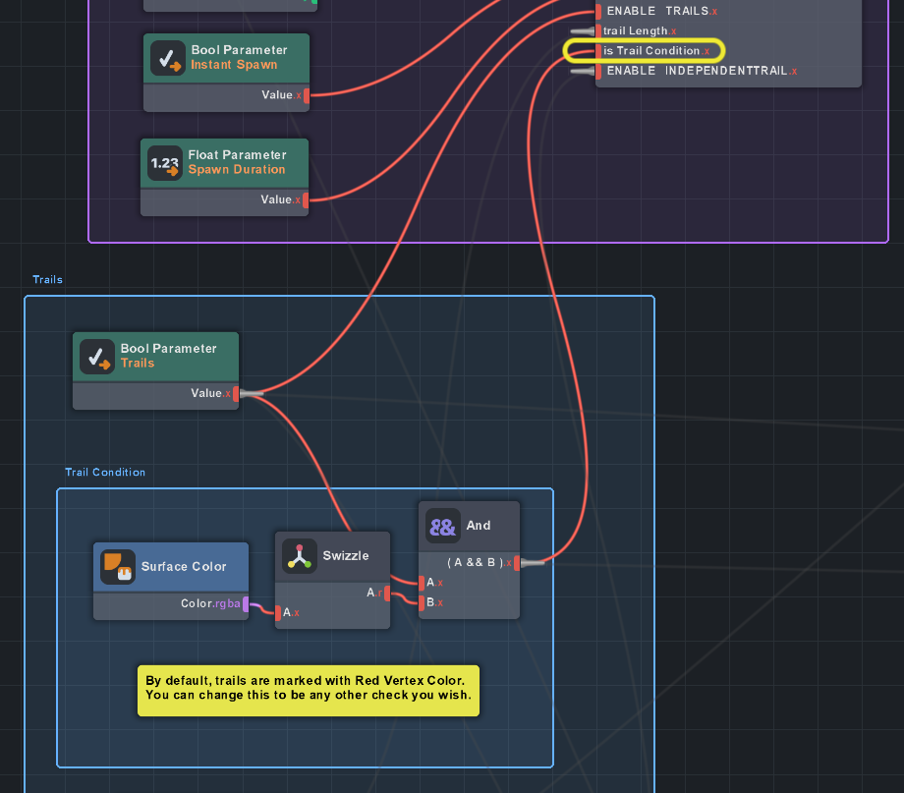Click the Surface Color Color.rgba output port
Viewport: 904px width, 793px height.
(247, 604)
